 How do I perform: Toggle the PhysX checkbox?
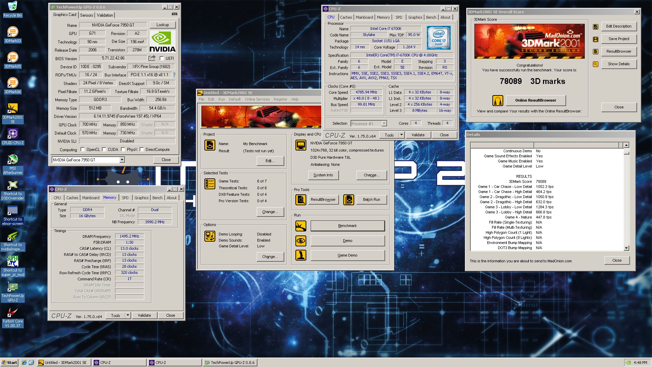[123, 150]
